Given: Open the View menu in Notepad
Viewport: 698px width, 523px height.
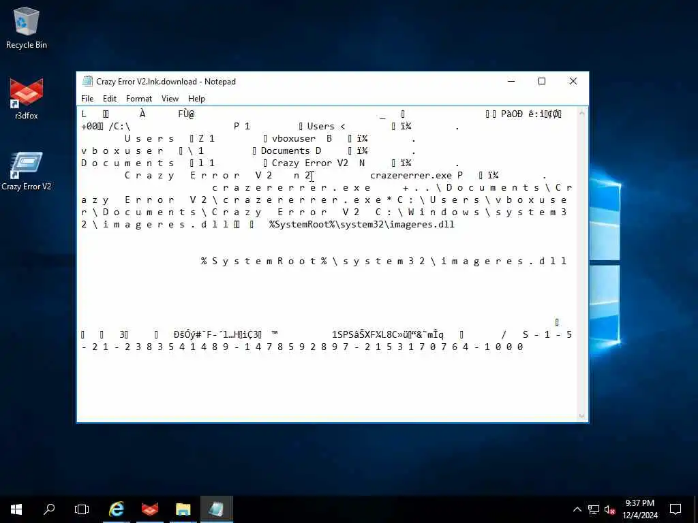Looking at the screenshot, I should tap(170, 99).
